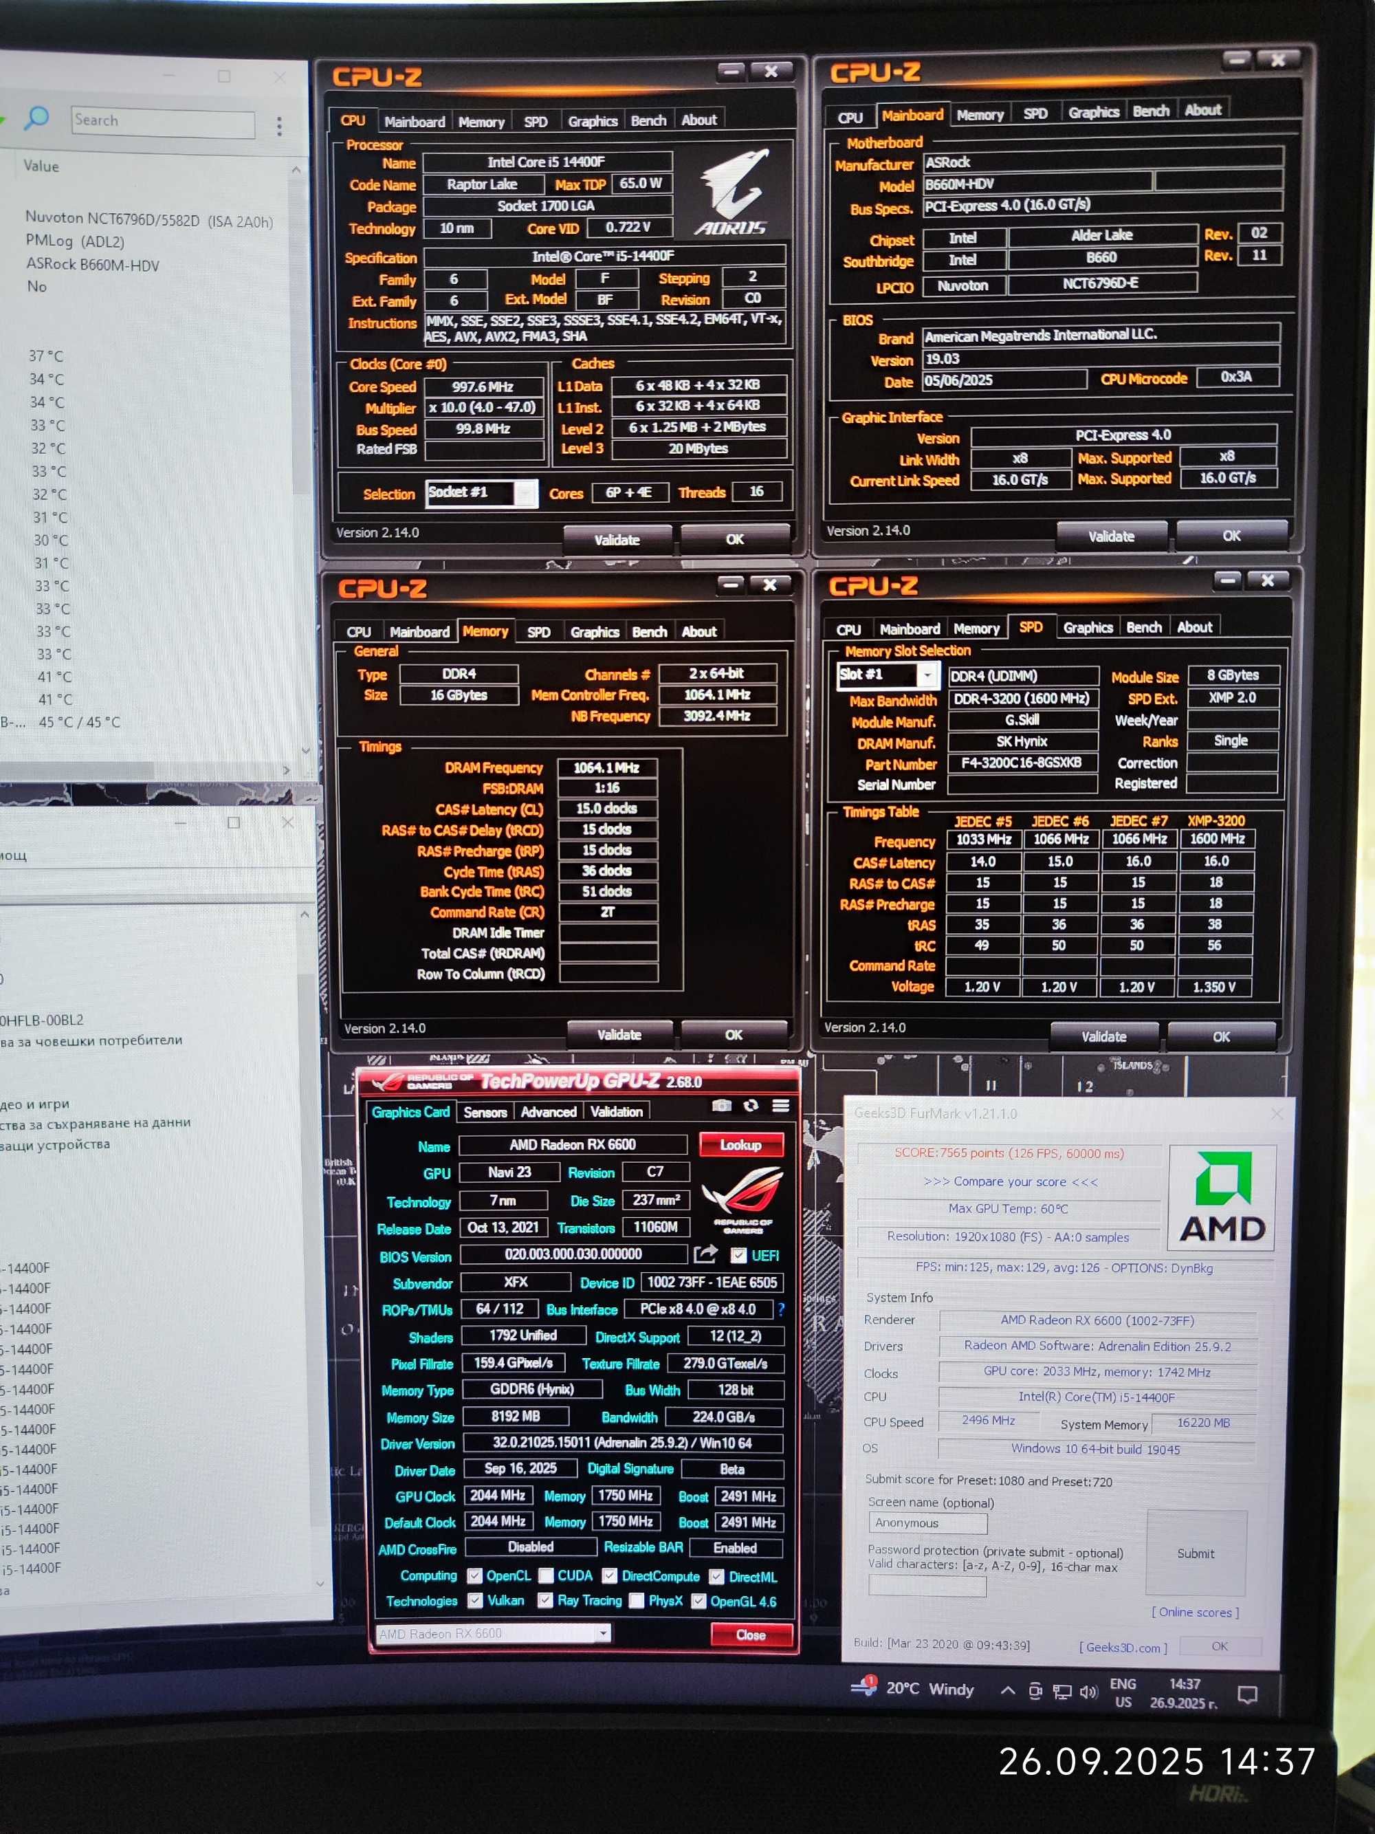Click the magnifier search icon in the left window
This screenshot has width=1375, height=1834.
pyautogui.click(x=36, y=117)
